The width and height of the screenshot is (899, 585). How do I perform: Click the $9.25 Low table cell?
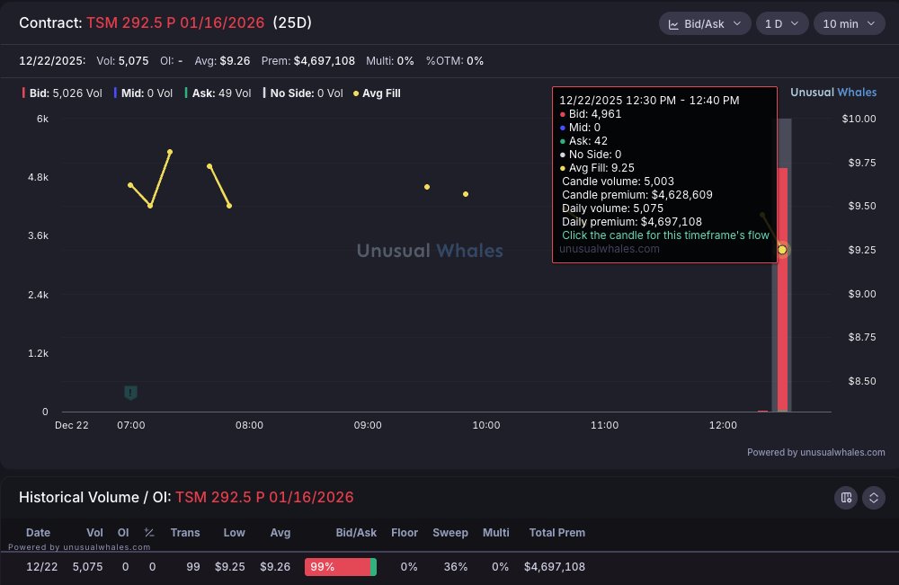tap(230, 567)
